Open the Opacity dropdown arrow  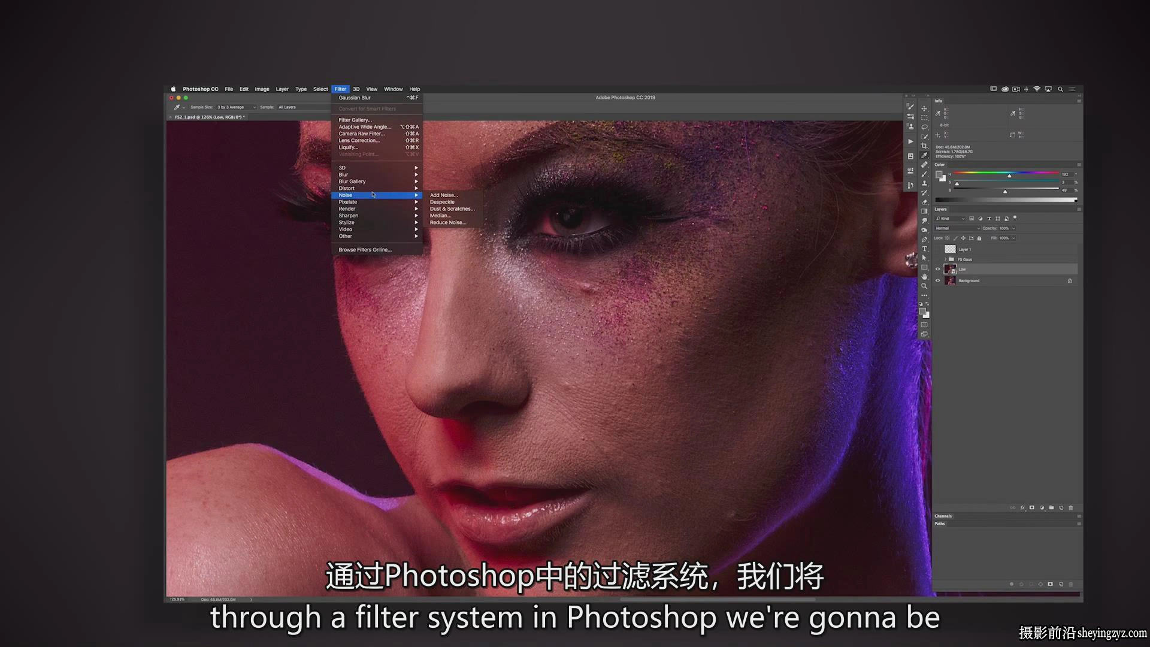pos(1013,228)
